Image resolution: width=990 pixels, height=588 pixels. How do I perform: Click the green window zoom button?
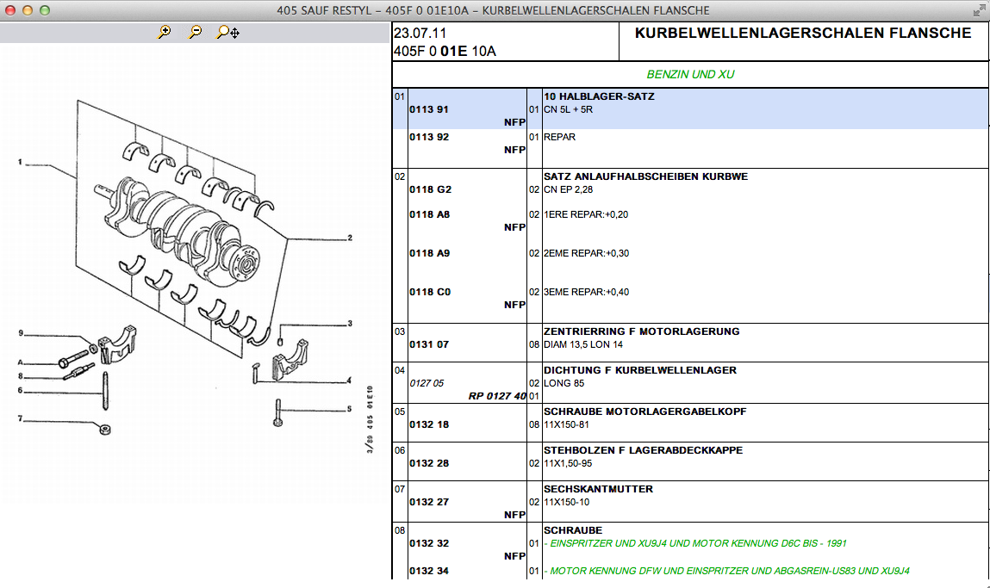click(x=45, y=10)
